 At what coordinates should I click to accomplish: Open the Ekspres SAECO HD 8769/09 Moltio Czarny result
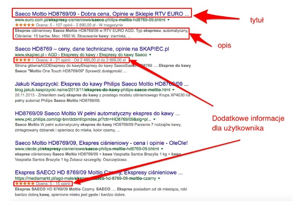pyautogui.click(x=99, y=172)
